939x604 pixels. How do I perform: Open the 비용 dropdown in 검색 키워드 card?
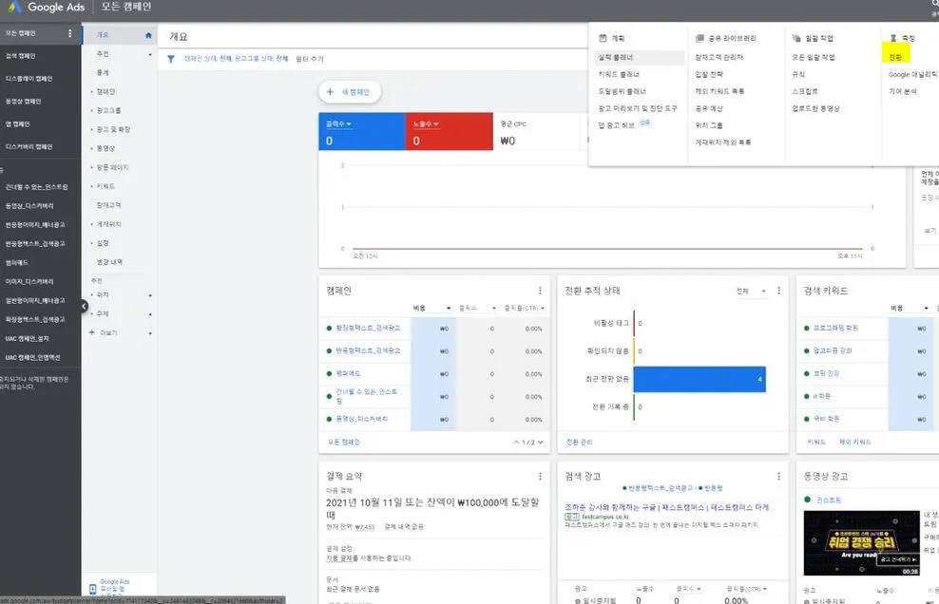tap(926, 309)
